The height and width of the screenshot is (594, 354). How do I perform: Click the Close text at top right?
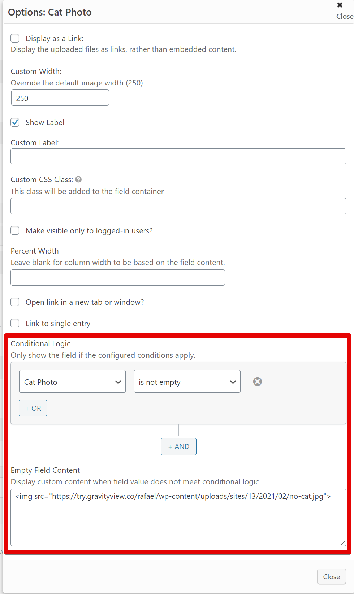pyautogui.click(x=344, y=16)
